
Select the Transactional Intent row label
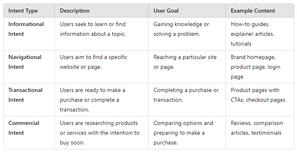[x=25, y=95]
